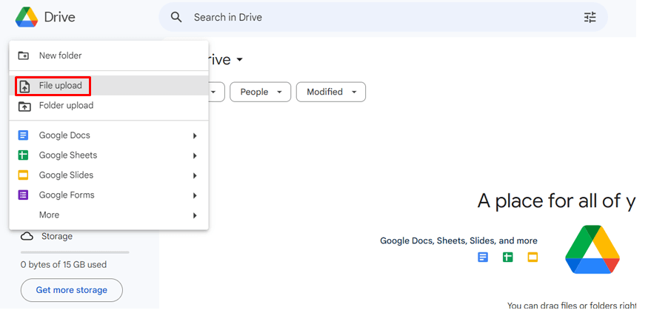This screenshot has width=671, height=313.
Task: Expand the More submenu arrow
Action: click(x=195, y=215)
